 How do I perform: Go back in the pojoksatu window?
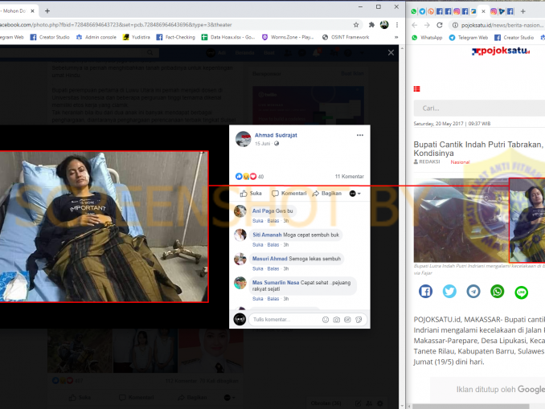point(414,25)
